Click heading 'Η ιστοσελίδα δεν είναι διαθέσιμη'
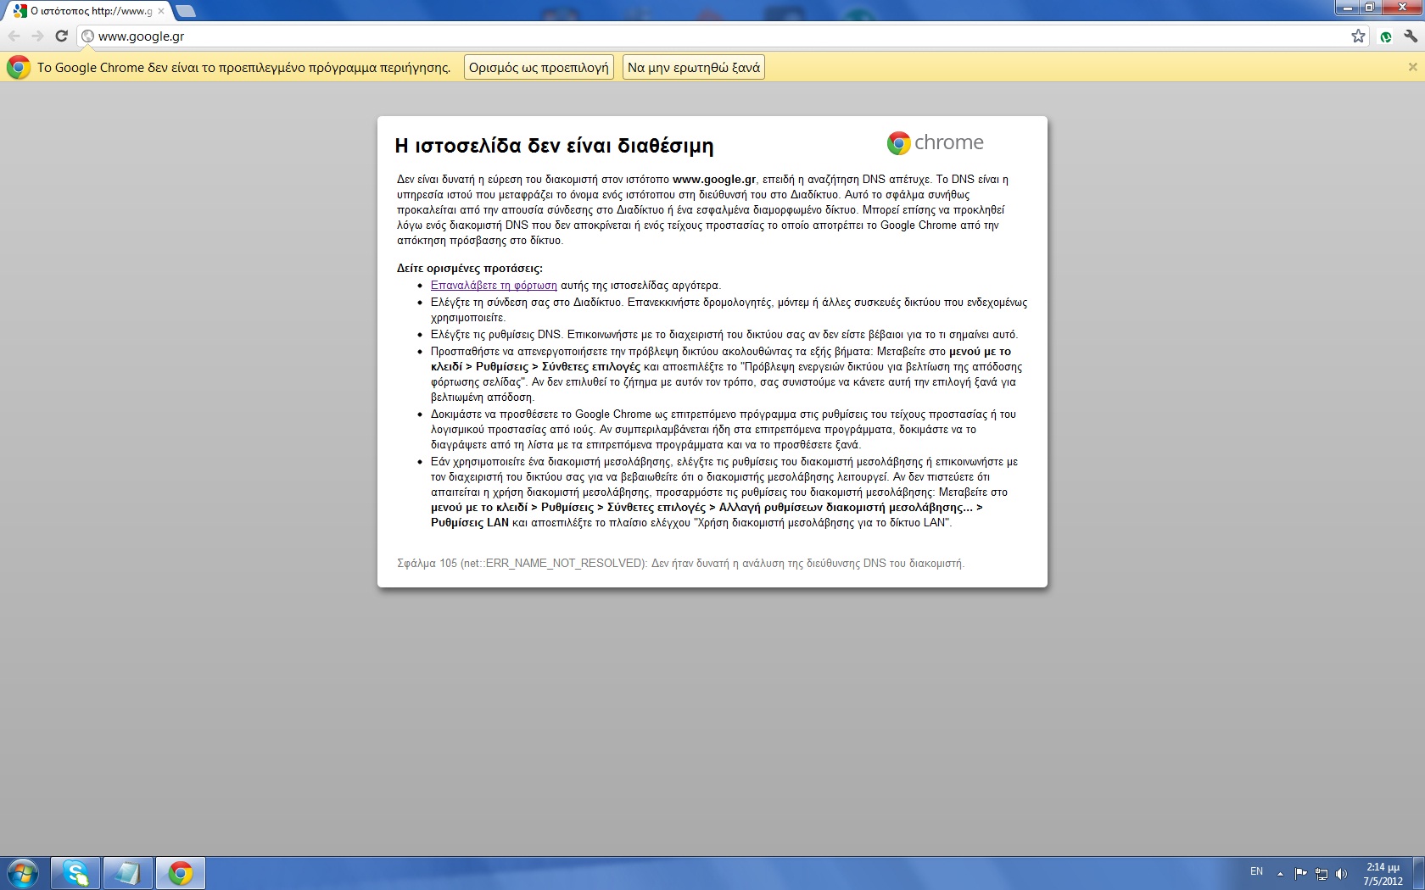Viewport: 1425px width, 890px height. pyautogui.click(x=554, y=146)
